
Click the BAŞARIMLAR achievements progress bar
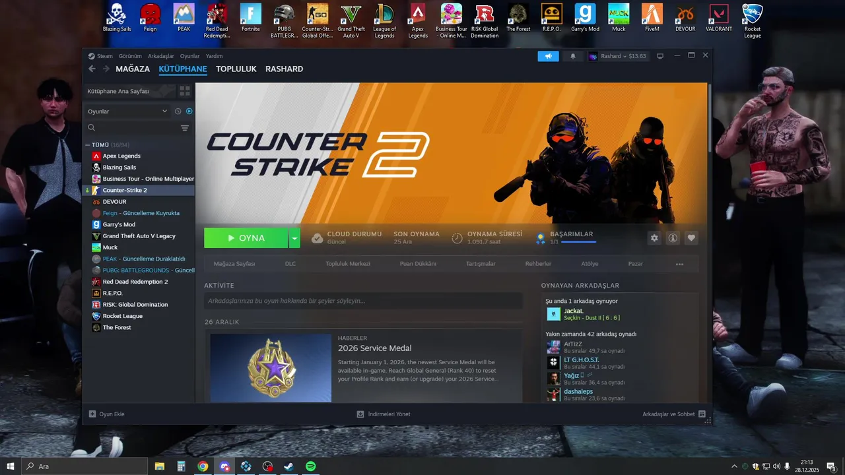(578, 242)
